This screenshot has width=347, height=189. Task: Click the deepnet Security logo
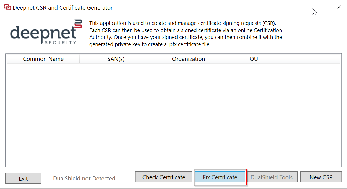(46, 32)
